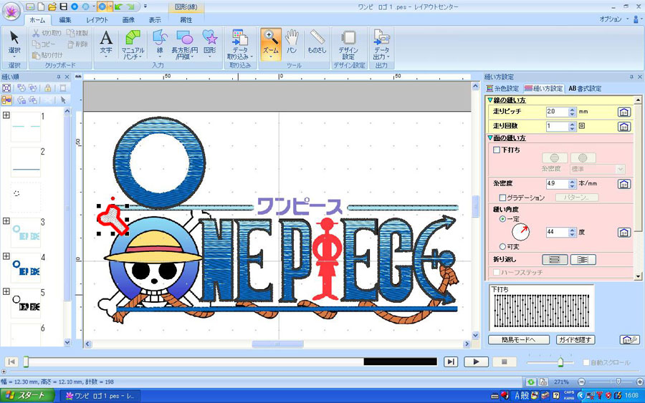Screen dimensions: 645x403
Task: Select the 文字 text tool
Action: pyautogui.click(x=106, y=44)
